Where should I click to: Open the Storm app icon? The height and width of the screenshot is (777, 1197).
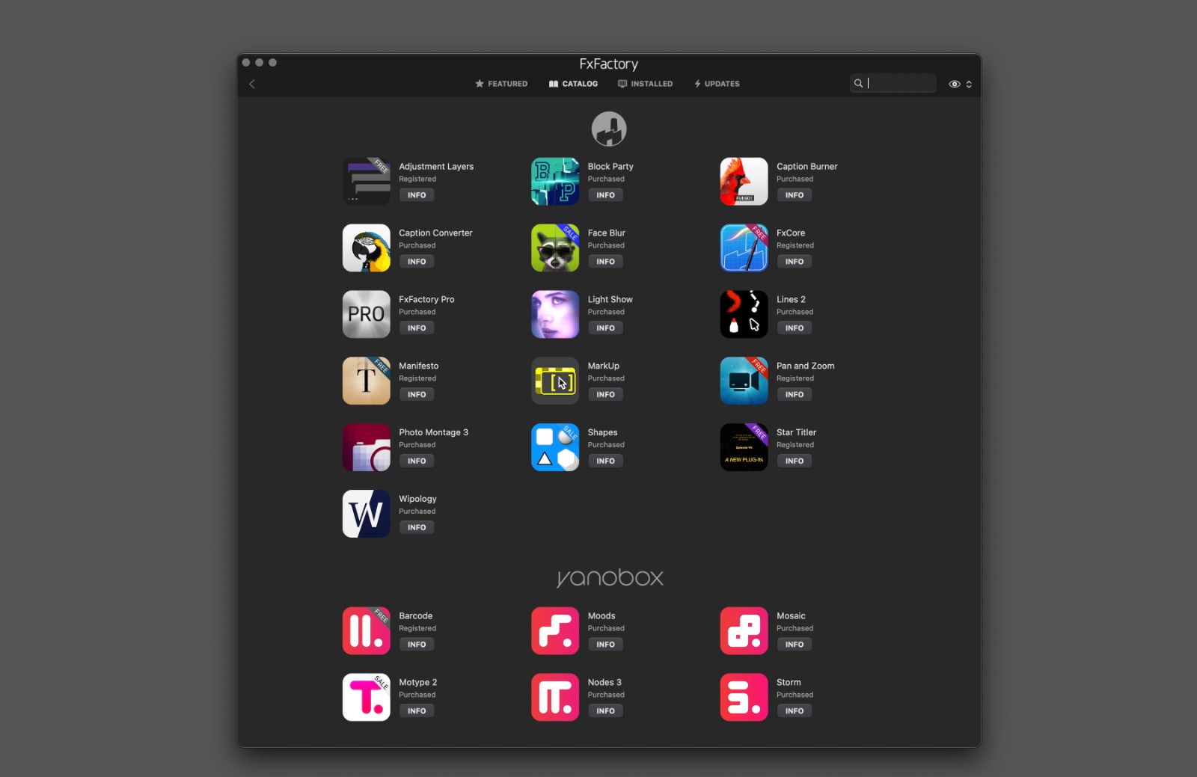coord(744,698)
